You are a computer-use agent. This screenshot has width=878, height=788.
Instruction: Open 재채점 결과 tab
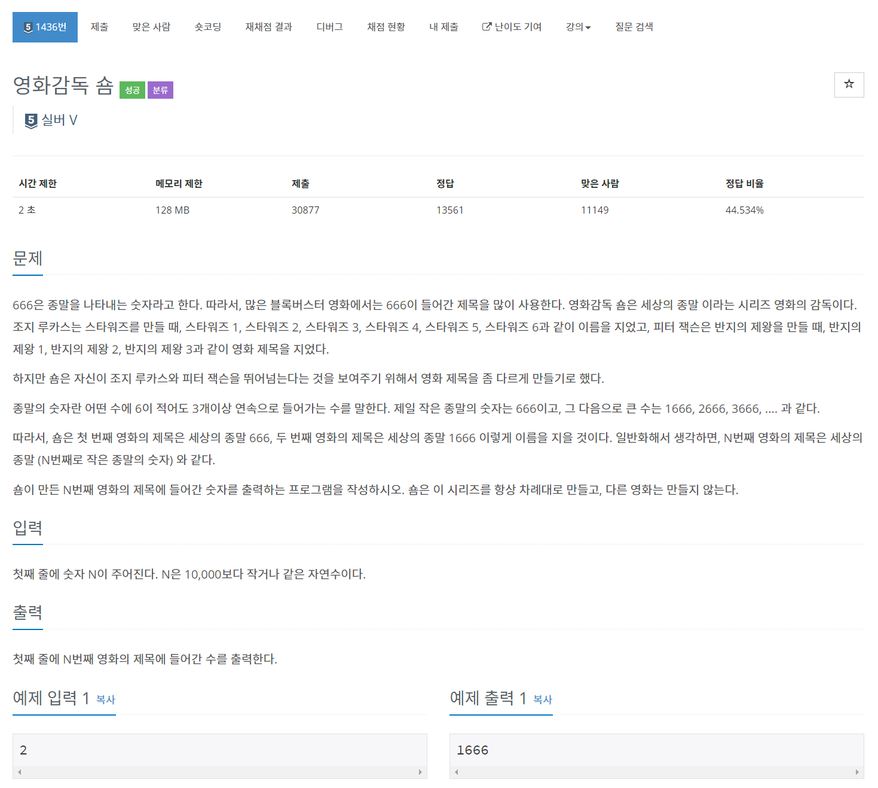point(269,27)
